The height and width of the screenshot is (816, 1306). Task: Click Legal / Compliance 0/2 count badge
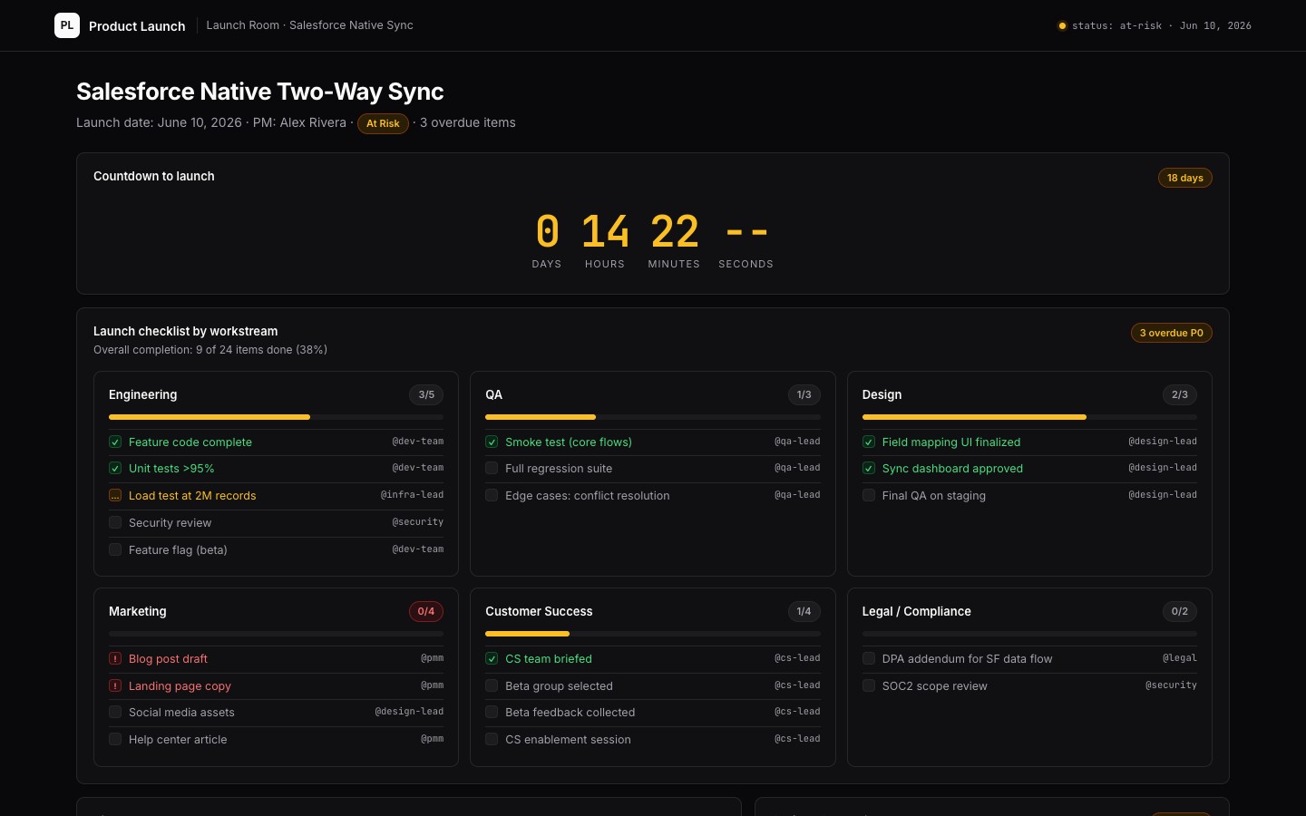pyautogui.click(x=1180, y=611)
